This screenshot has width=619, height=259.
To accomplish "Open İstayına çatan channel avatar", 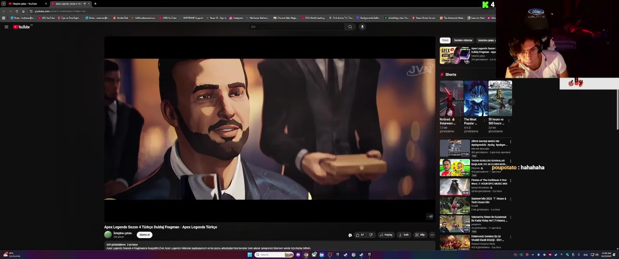I will 108,235.
